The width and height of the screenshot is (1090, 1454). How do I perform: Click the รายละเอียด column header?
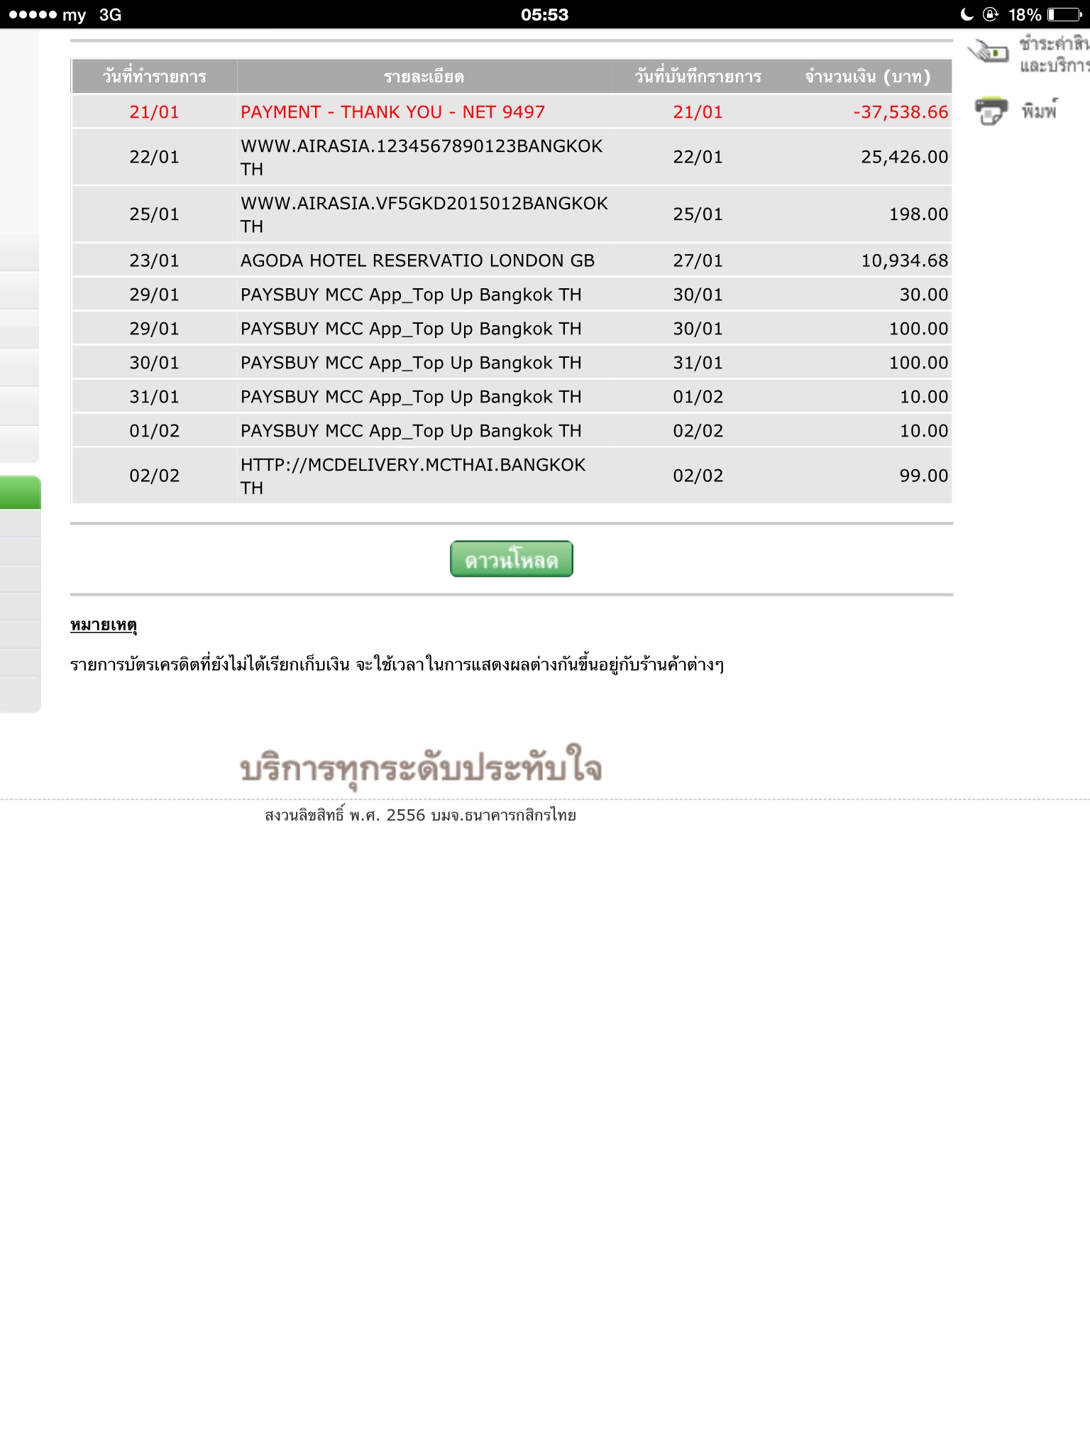pyautogui.click(x=424, y=76)
